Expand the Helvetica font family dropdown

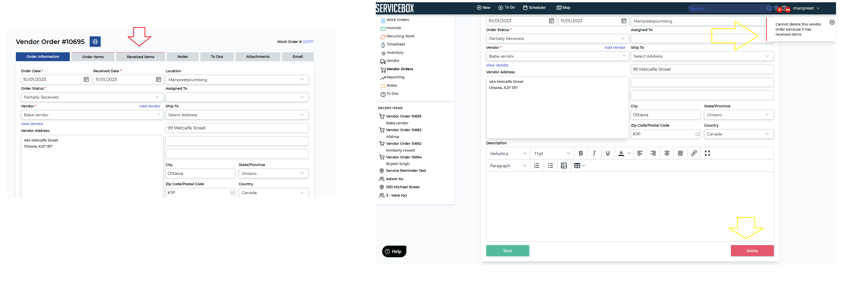508,153
